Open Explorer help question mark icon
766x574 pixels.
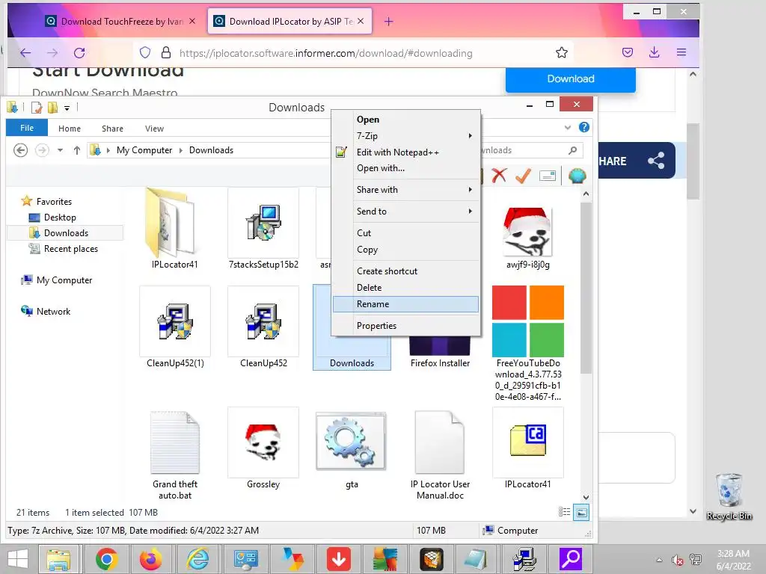(x=583, y=127)
